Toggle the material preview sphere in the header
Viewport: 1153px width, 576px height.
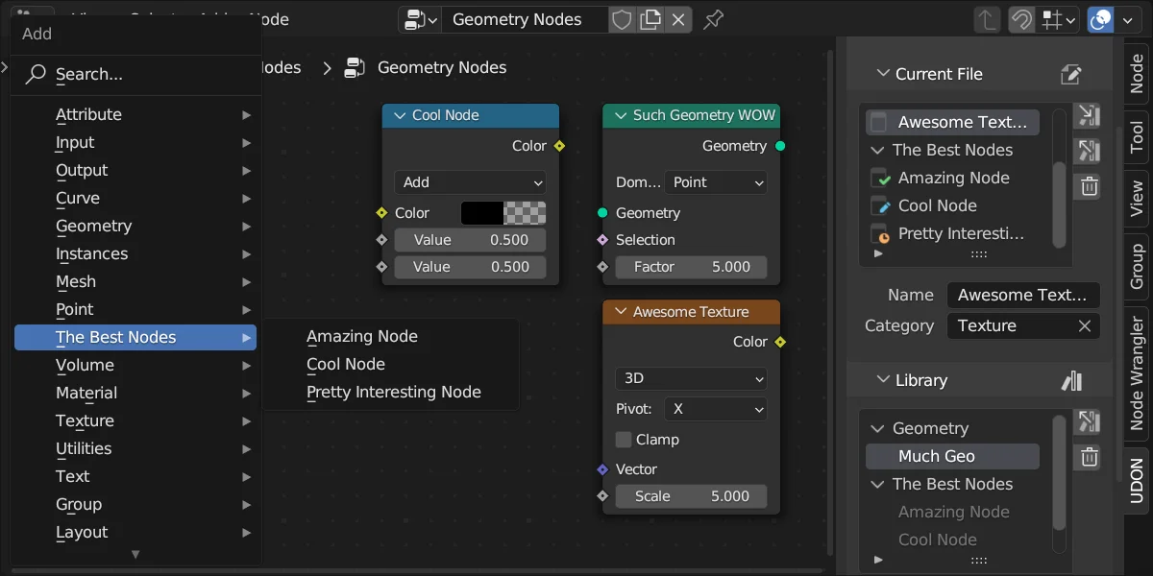coord(1099,19)
